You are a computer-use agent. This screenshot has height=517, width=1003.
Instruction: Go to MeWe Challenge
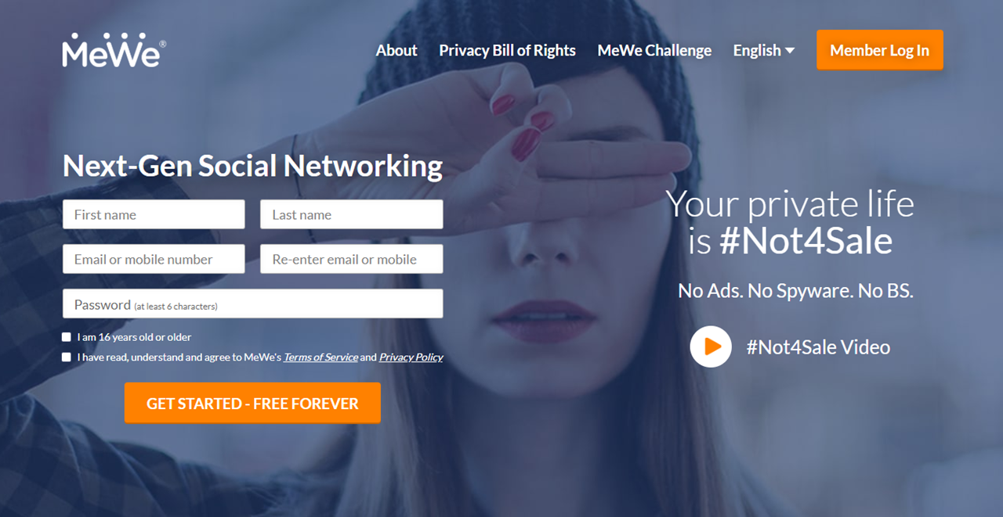tap(654, 50)
